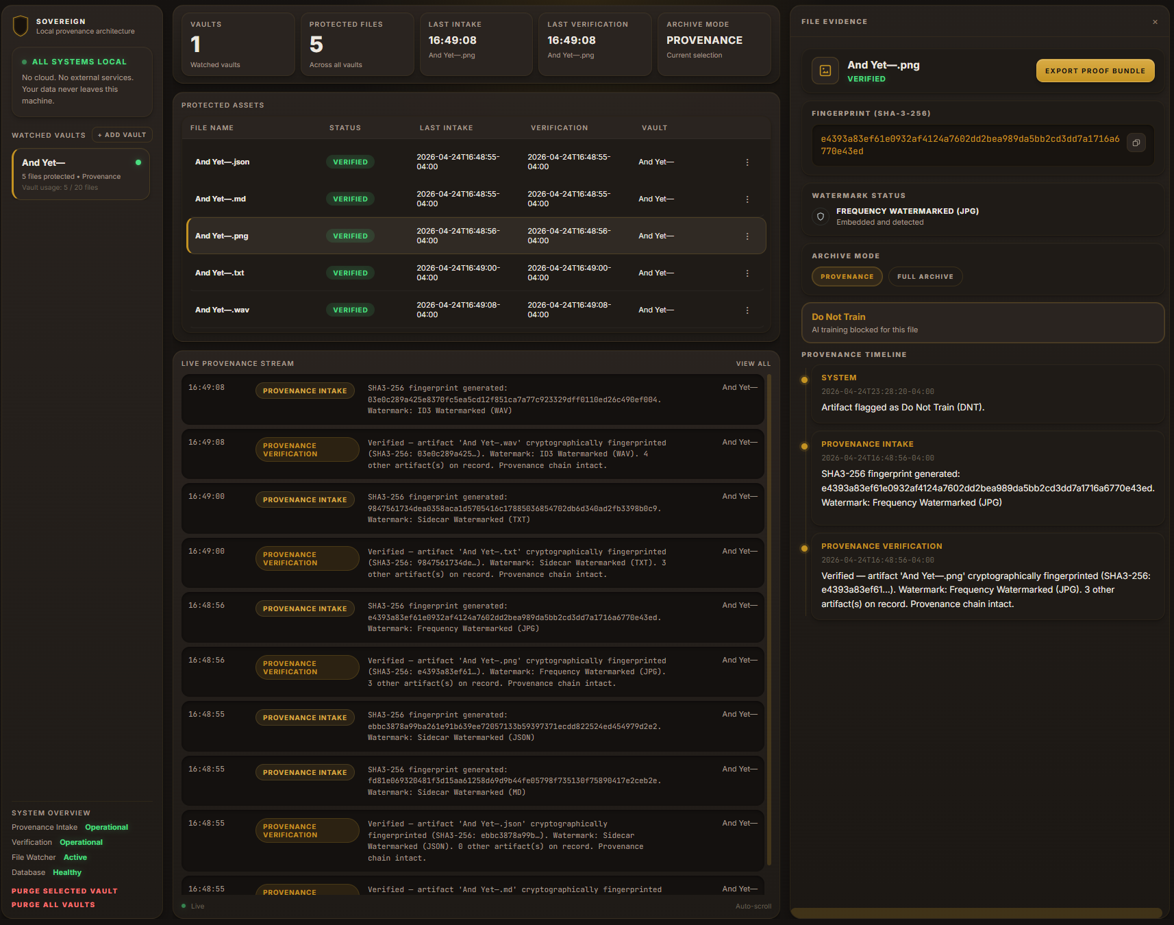Viewport: 1174px width, 925px height.
Task: Select the And Yet—.txt file row
Action: (x=476, y=273)
